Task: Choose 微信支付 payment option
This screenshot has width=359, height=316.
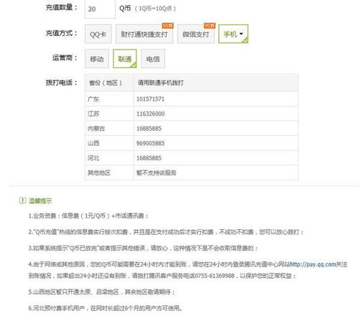Action: coord(196,34)
